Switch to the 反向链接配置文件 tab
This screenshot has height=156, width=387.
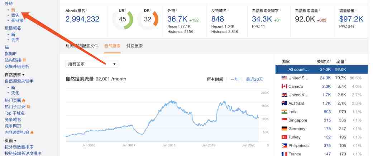(82, 46)
